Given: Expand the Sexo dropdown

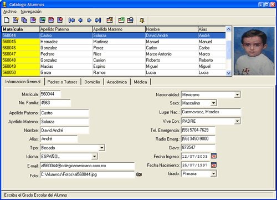Looking at the screenshot, I should (213, 103).
